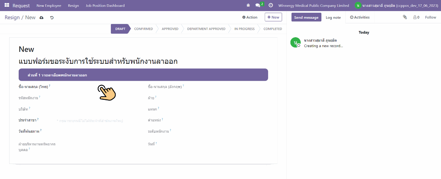441x179 pixels.
Task: Discard changes with the undo icon
Action: point(52,17)
